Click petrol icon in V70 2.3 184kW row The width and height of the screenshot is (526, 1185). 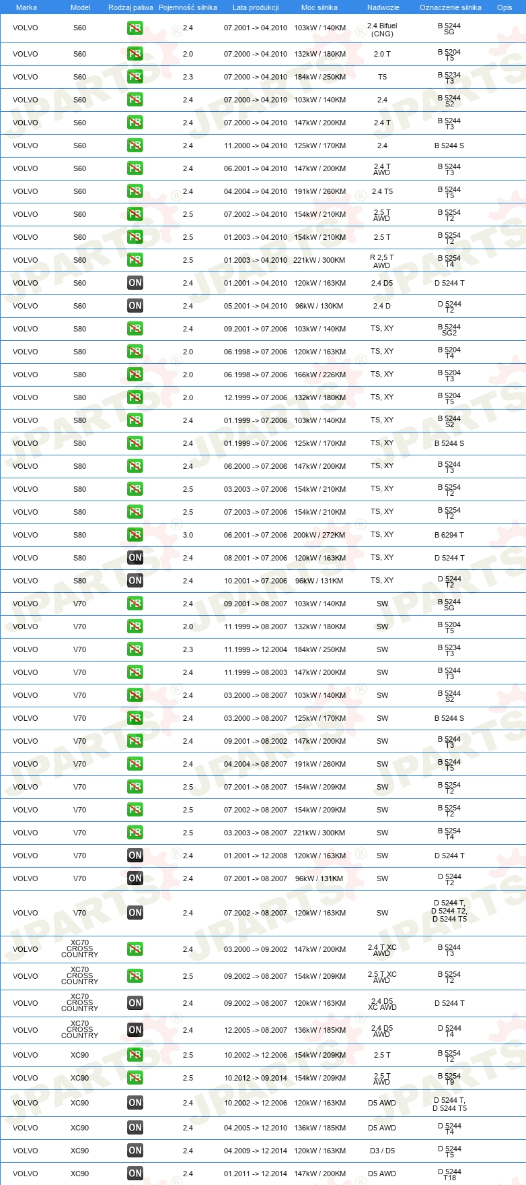[x=135, y=649]
